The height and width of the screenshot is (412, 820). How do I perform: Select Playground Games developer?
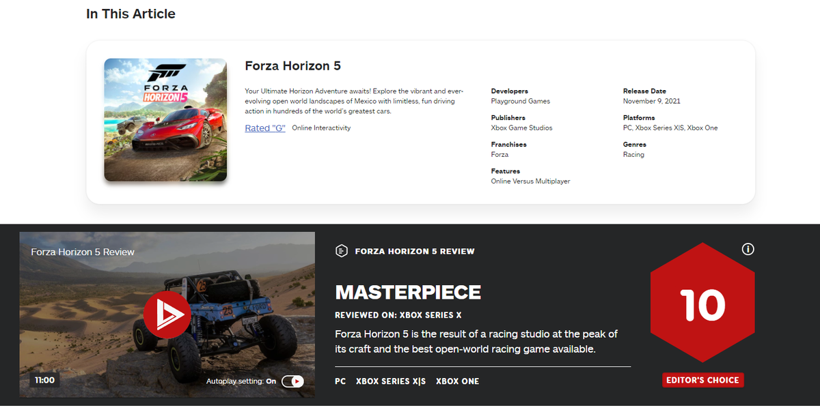click(x=520, y=101)
